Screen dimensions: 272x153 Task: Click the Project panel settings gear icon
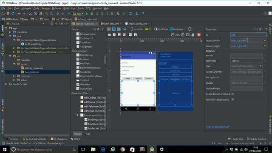coord(62,24)
